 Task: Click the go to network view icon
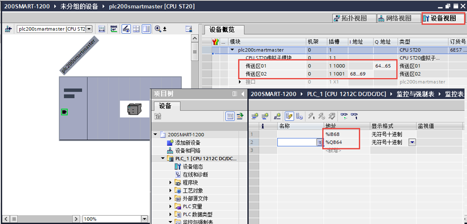8,29
